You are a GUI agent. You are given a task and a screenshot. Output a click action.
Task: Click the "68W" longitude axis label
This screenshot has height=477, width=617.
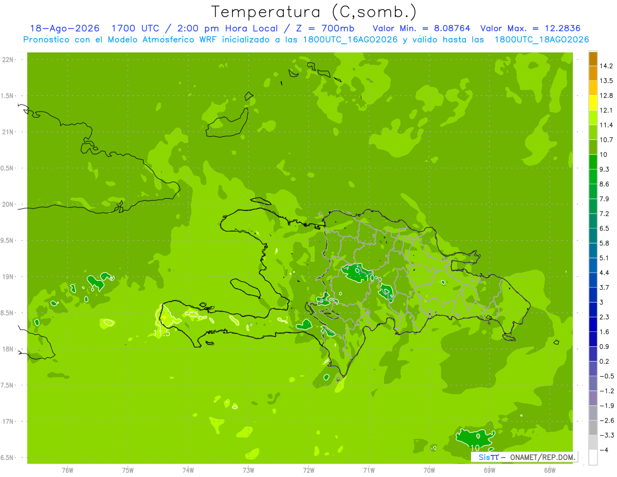click(x=550, y=470)
